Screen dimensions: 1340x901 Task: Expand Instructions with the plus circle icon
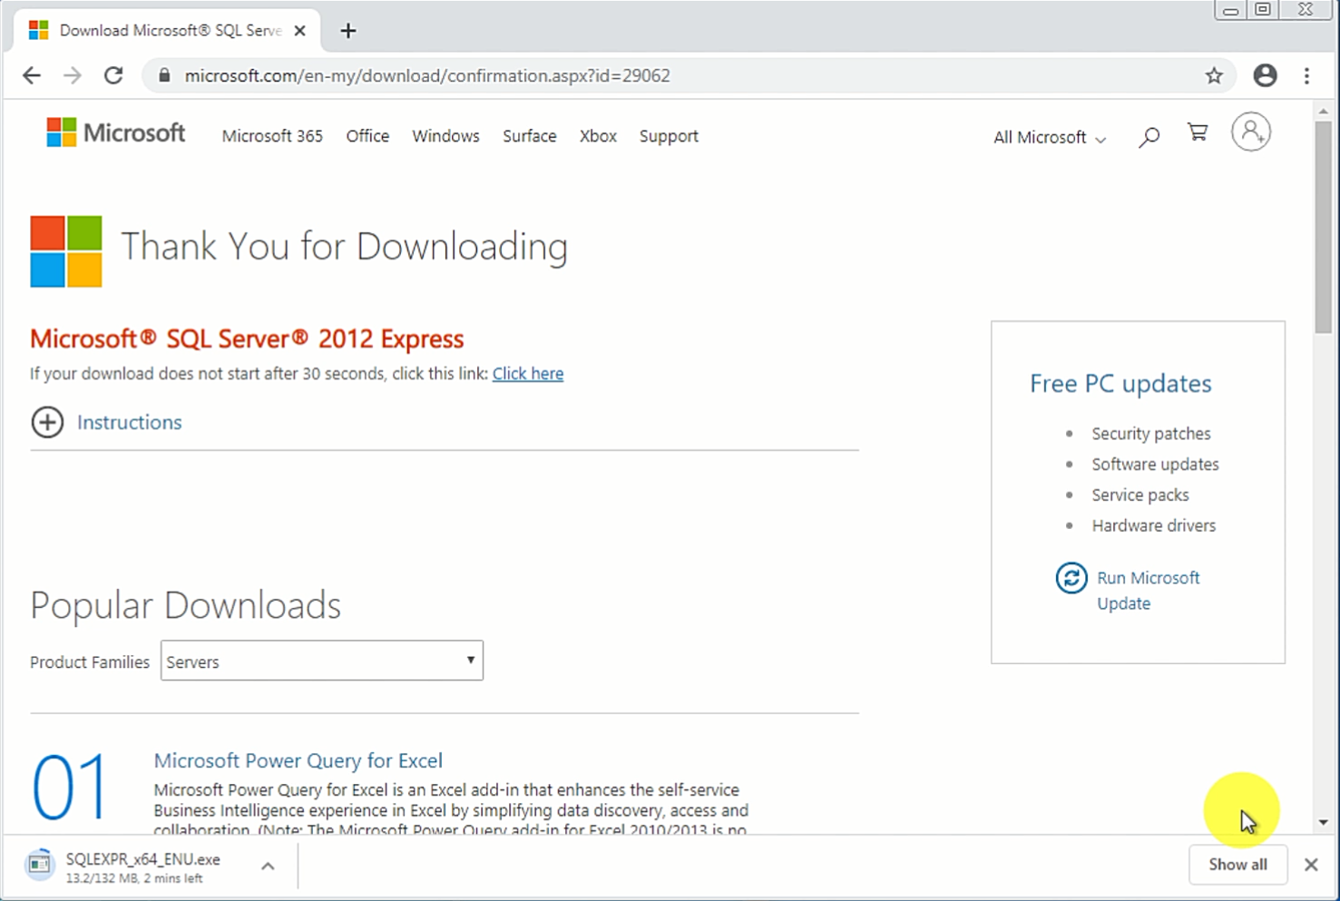[x=47, y=422]
